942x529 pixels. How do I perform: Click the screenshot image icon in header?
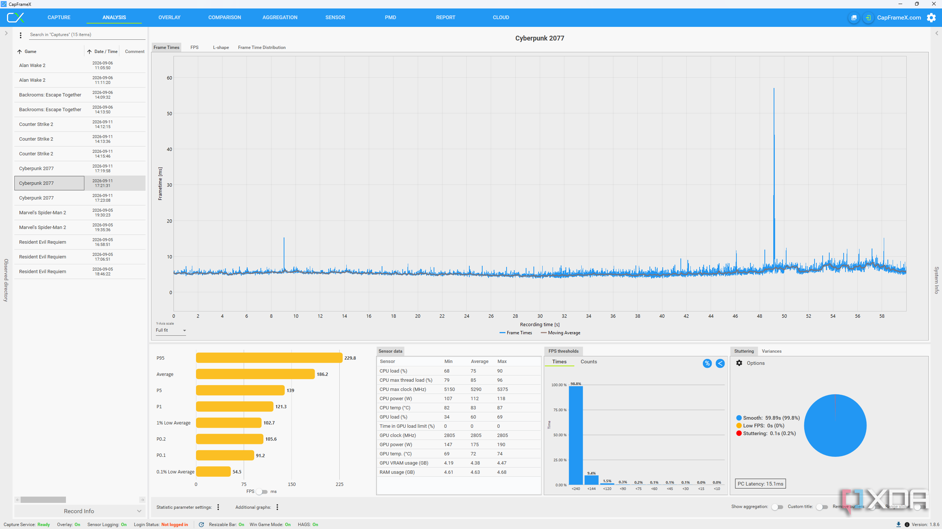854,18
